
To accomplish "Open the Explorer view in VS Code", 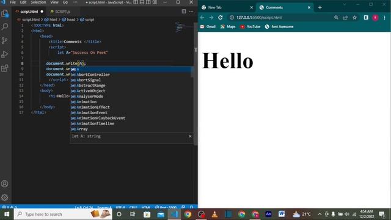I will 5,13.
